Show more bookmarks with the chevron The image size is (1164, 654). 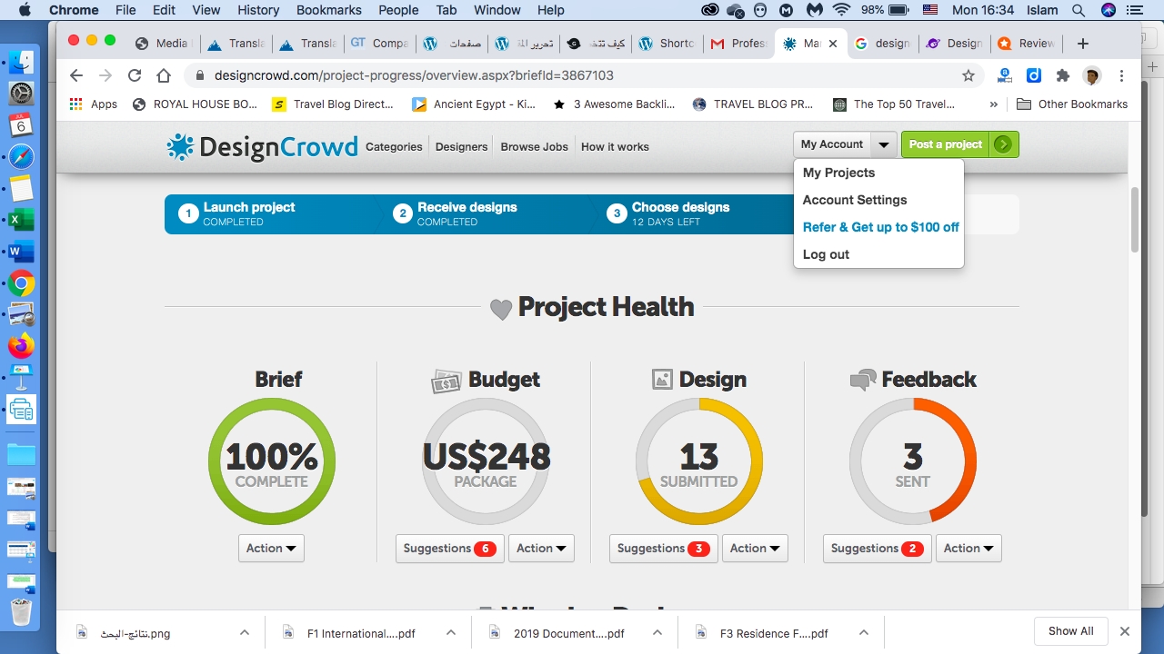(993, 104)
